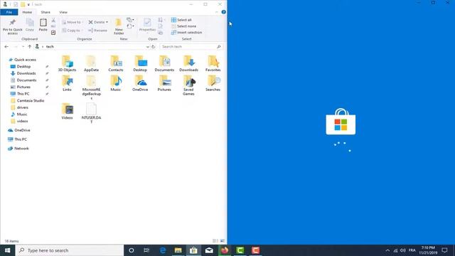The height and width of the screenshot is (256, 455).
Task: Click Invert selection in ribbon
Action: (x=186, y=33)
